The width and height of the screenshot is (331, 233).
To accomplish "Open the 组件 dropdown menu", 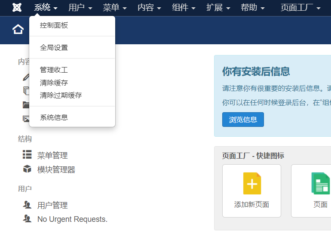I will pos(184,8).
